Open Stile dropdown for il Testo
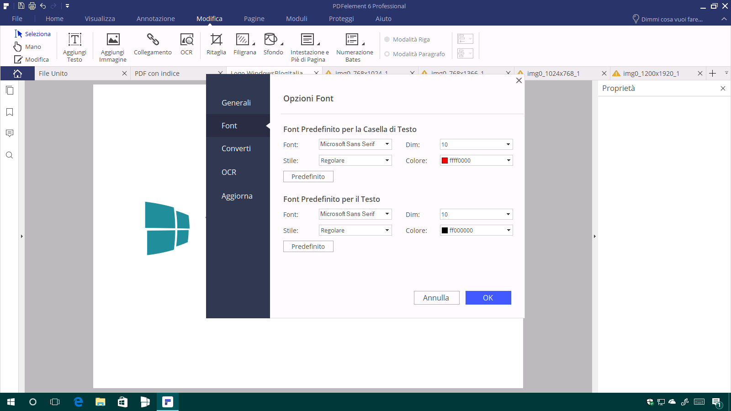Viewport: 731px width, 411px height. point(355,230)
